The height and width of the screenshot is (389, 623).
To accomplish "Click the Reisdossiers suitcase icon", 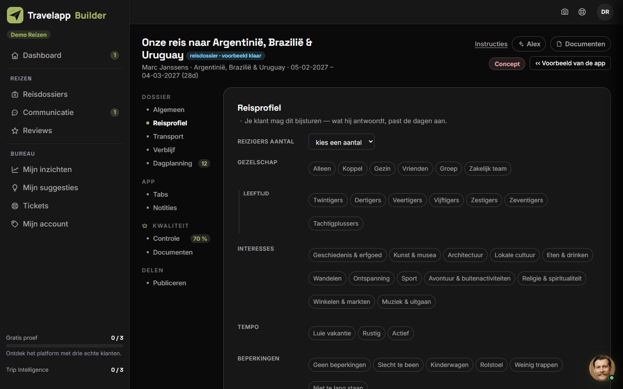I will point(15,94).
